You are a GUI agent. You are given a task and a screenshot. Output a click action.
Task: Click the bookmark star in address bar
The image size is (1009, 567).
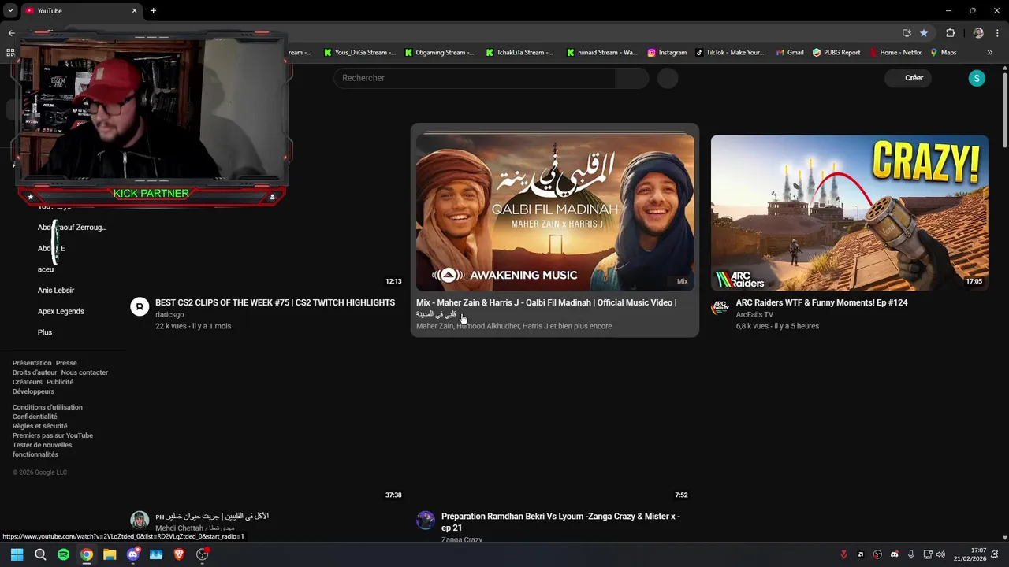pyautogui.click(x=924, y=33)
